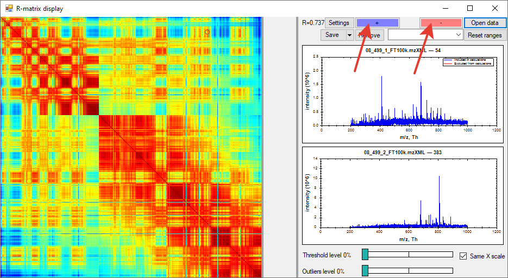Click the blue plus button
Screen dimensions: 508x278
click(378, 23)
